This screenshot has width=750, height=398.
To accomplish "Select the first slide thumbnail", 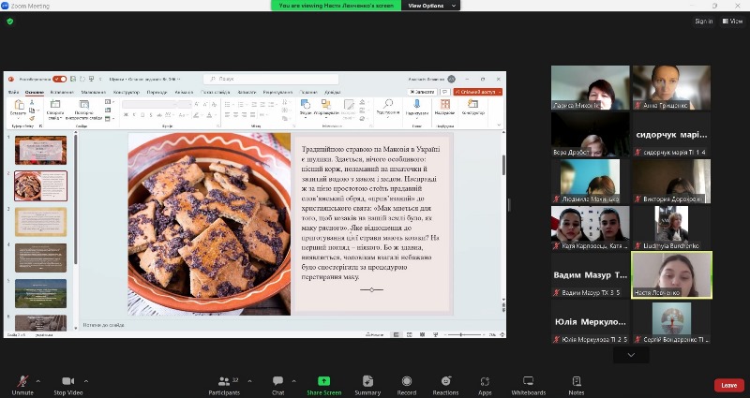I will (x=40, y=150).
